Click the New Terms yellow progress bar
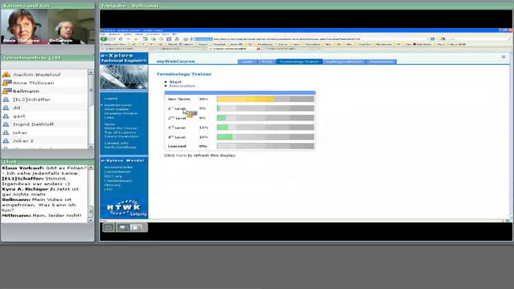Image resolution: width=514 pixels, height=289 pixels. click(x=246, y=99)
